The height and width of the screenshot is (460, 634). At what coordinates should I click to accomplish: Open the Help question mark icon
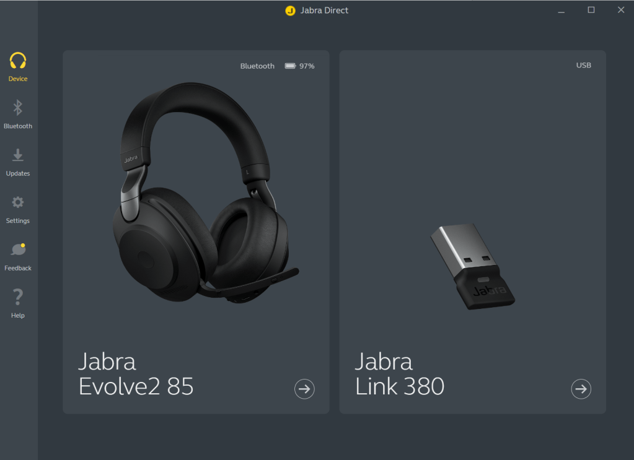[x=18, y=297]
